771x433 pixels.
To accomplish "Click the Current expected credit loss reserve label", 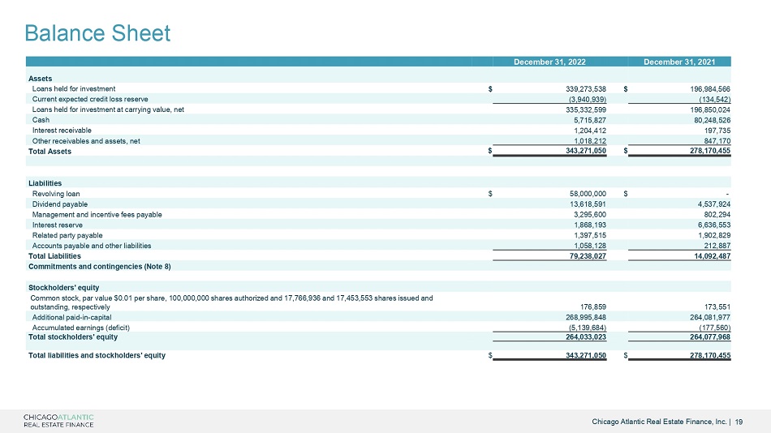I will click(90, 99).
